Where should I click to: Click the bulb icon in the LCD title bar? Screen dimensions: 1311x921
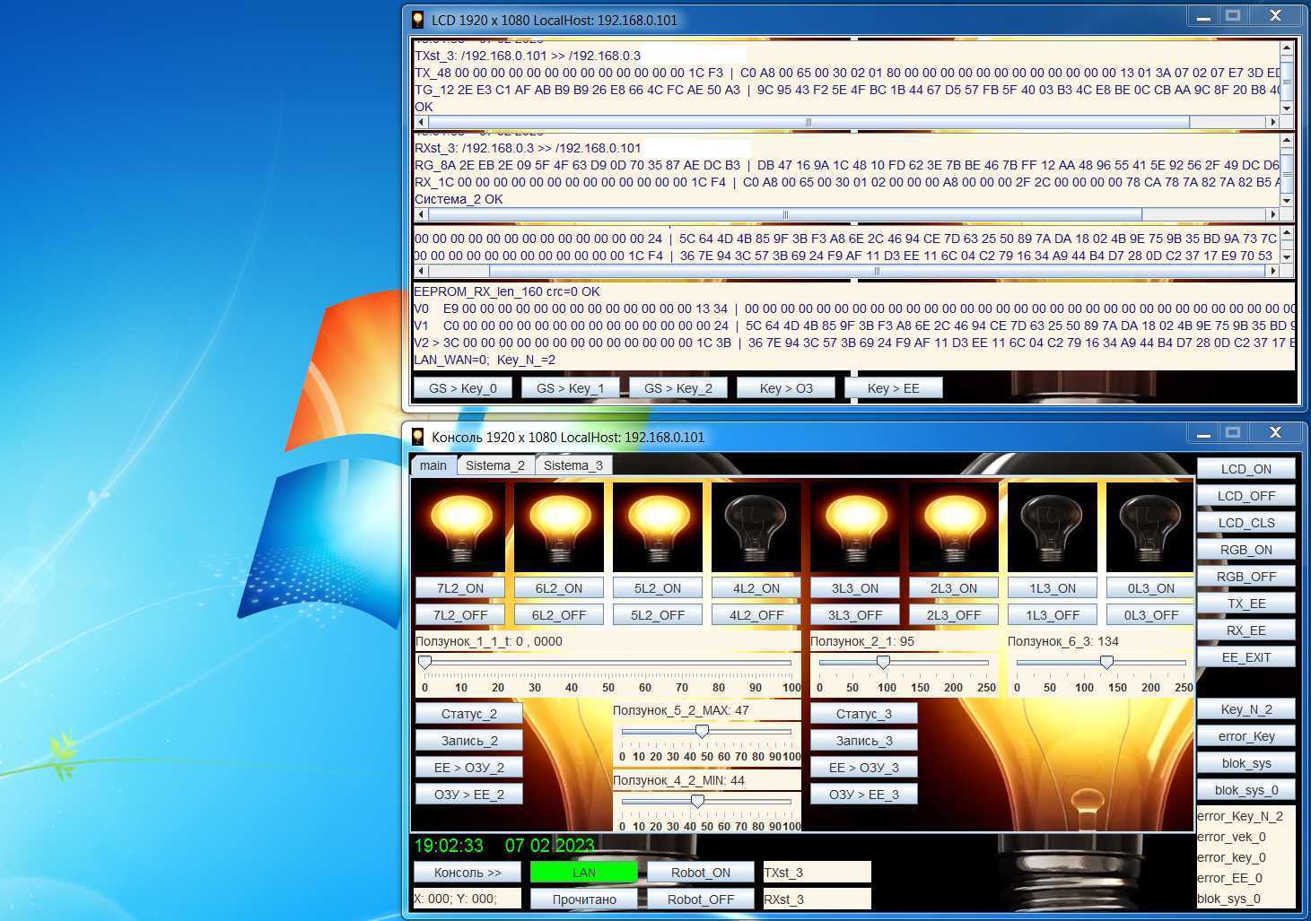click(x=417, y=20)
